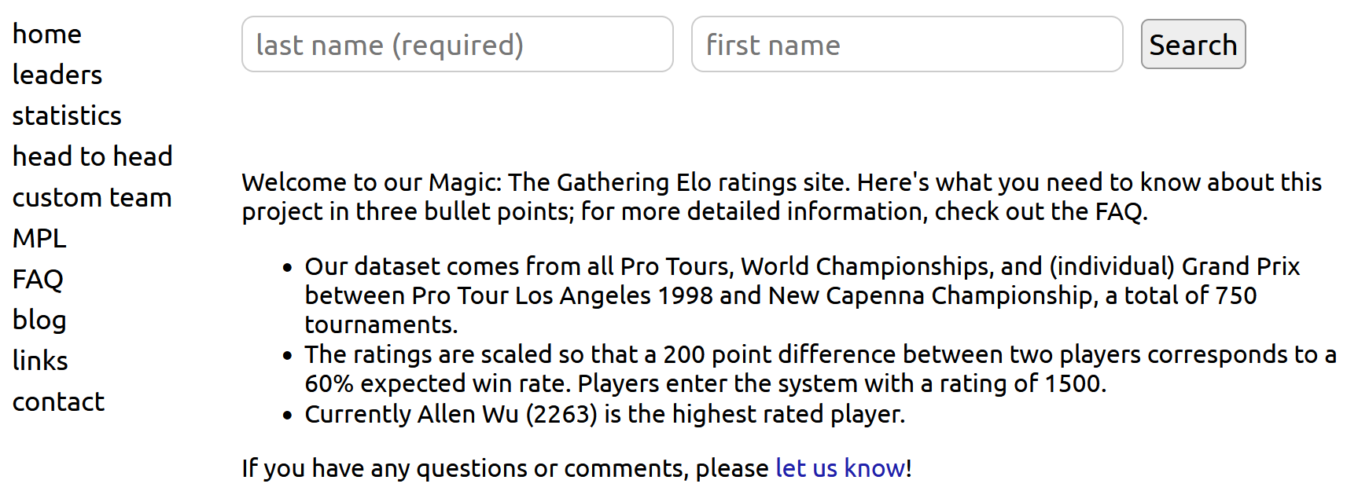Focus the first name search field
Screen dimensions: 1358x502
(907, 45)
